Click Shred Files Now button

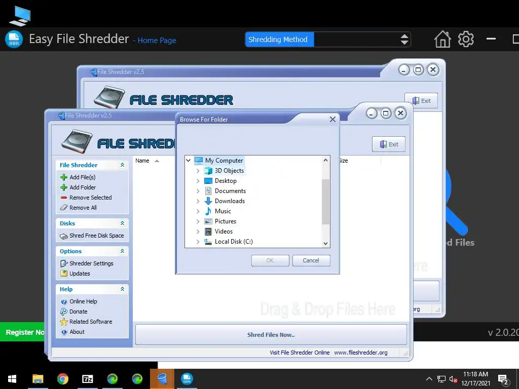[271, 335]
